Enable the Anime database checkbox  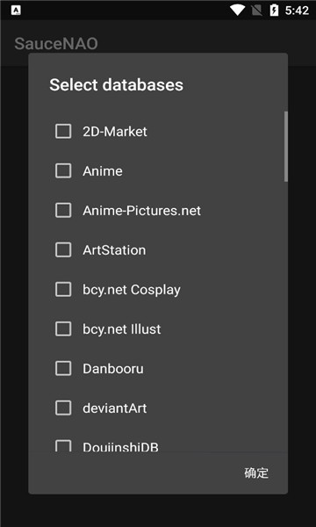[x=63, y=170]
